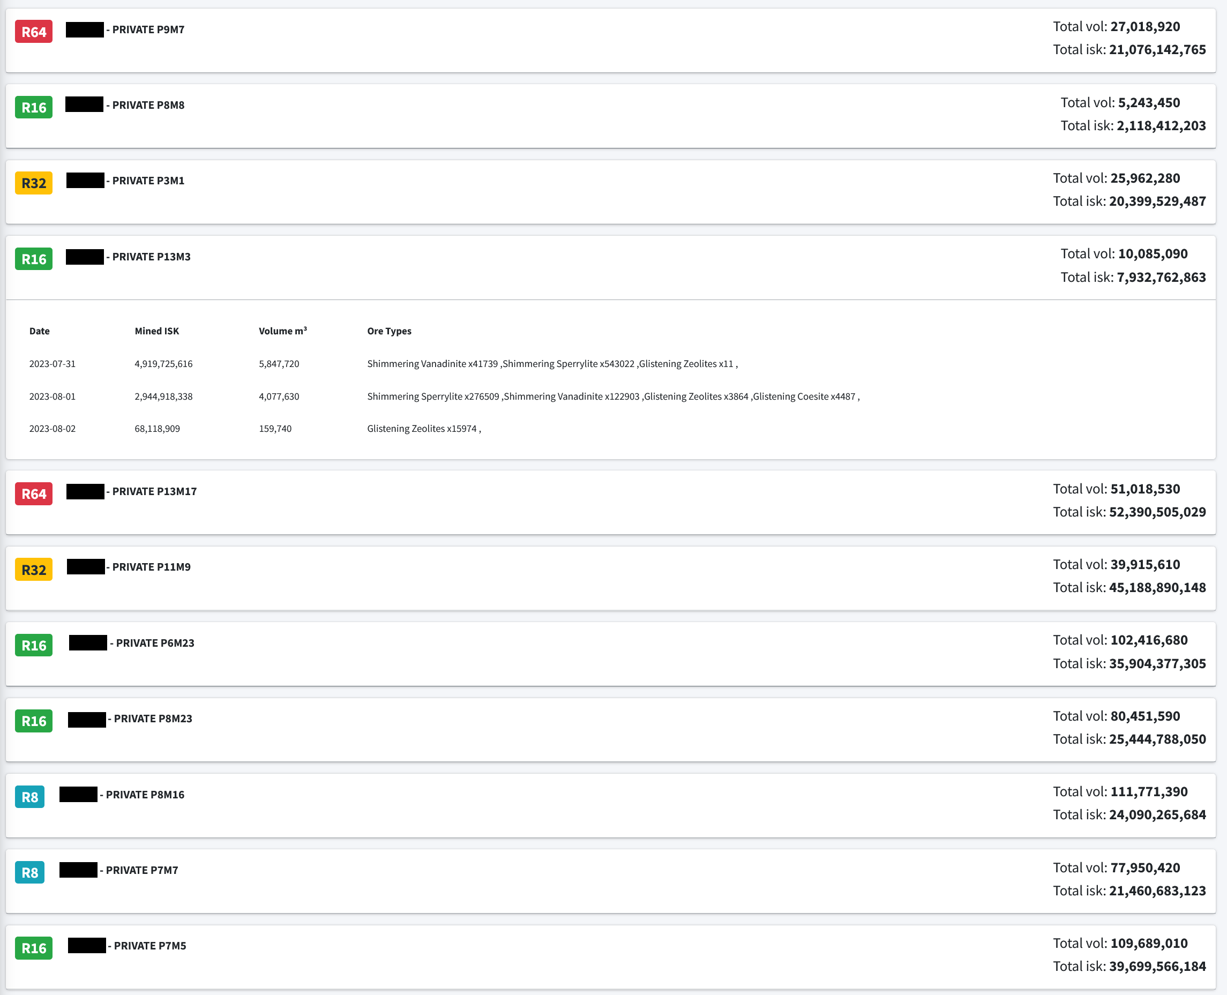The height and width of the screenshot is (995, 1227).
Task: Click the R64 badge for PRIVATE P13M17
Action: [33, 493]
